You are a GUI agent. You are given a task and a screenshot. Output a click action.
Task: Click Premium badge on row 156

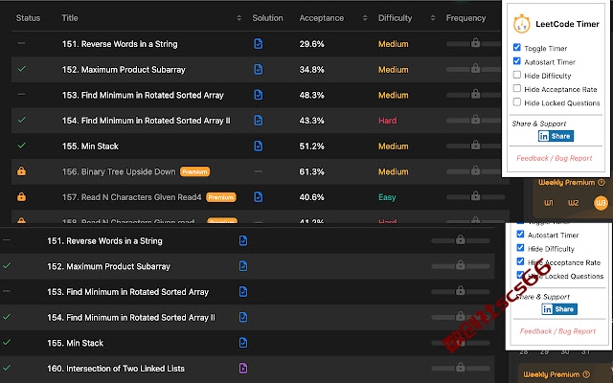pyautogui.click(x=194, y=171)
